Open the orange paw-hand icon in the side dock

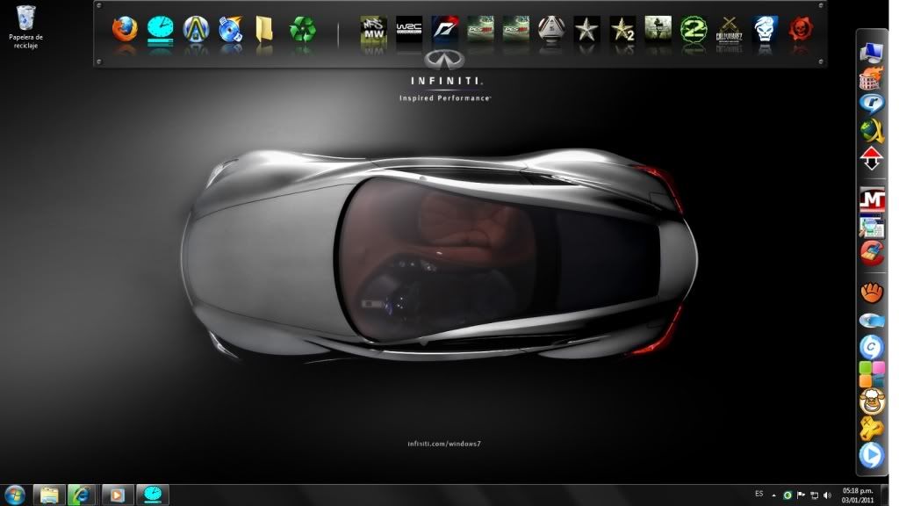(872, 293)
